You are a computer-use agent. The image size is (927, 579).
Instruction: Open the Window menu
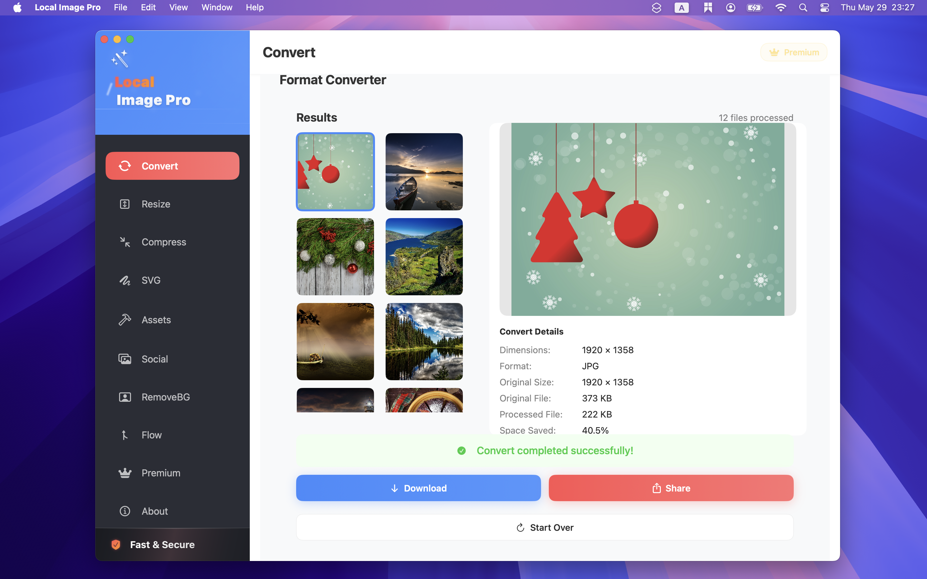point(217,7)
